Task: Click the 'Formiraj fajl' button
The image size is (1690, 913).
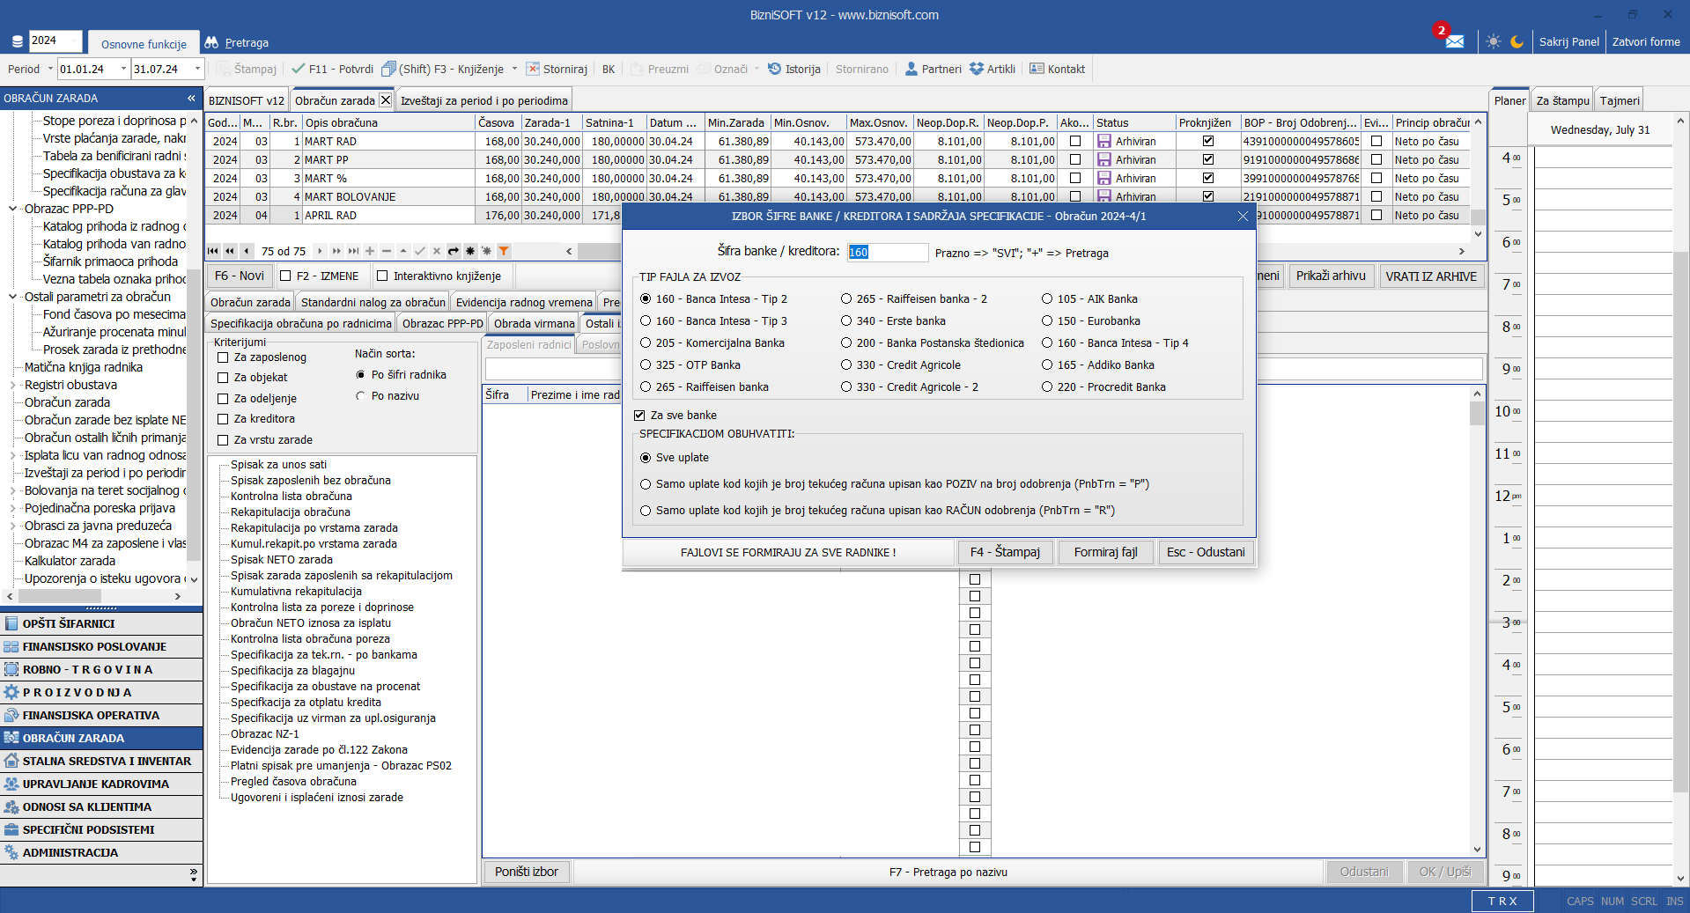Action: [1105, 552]
